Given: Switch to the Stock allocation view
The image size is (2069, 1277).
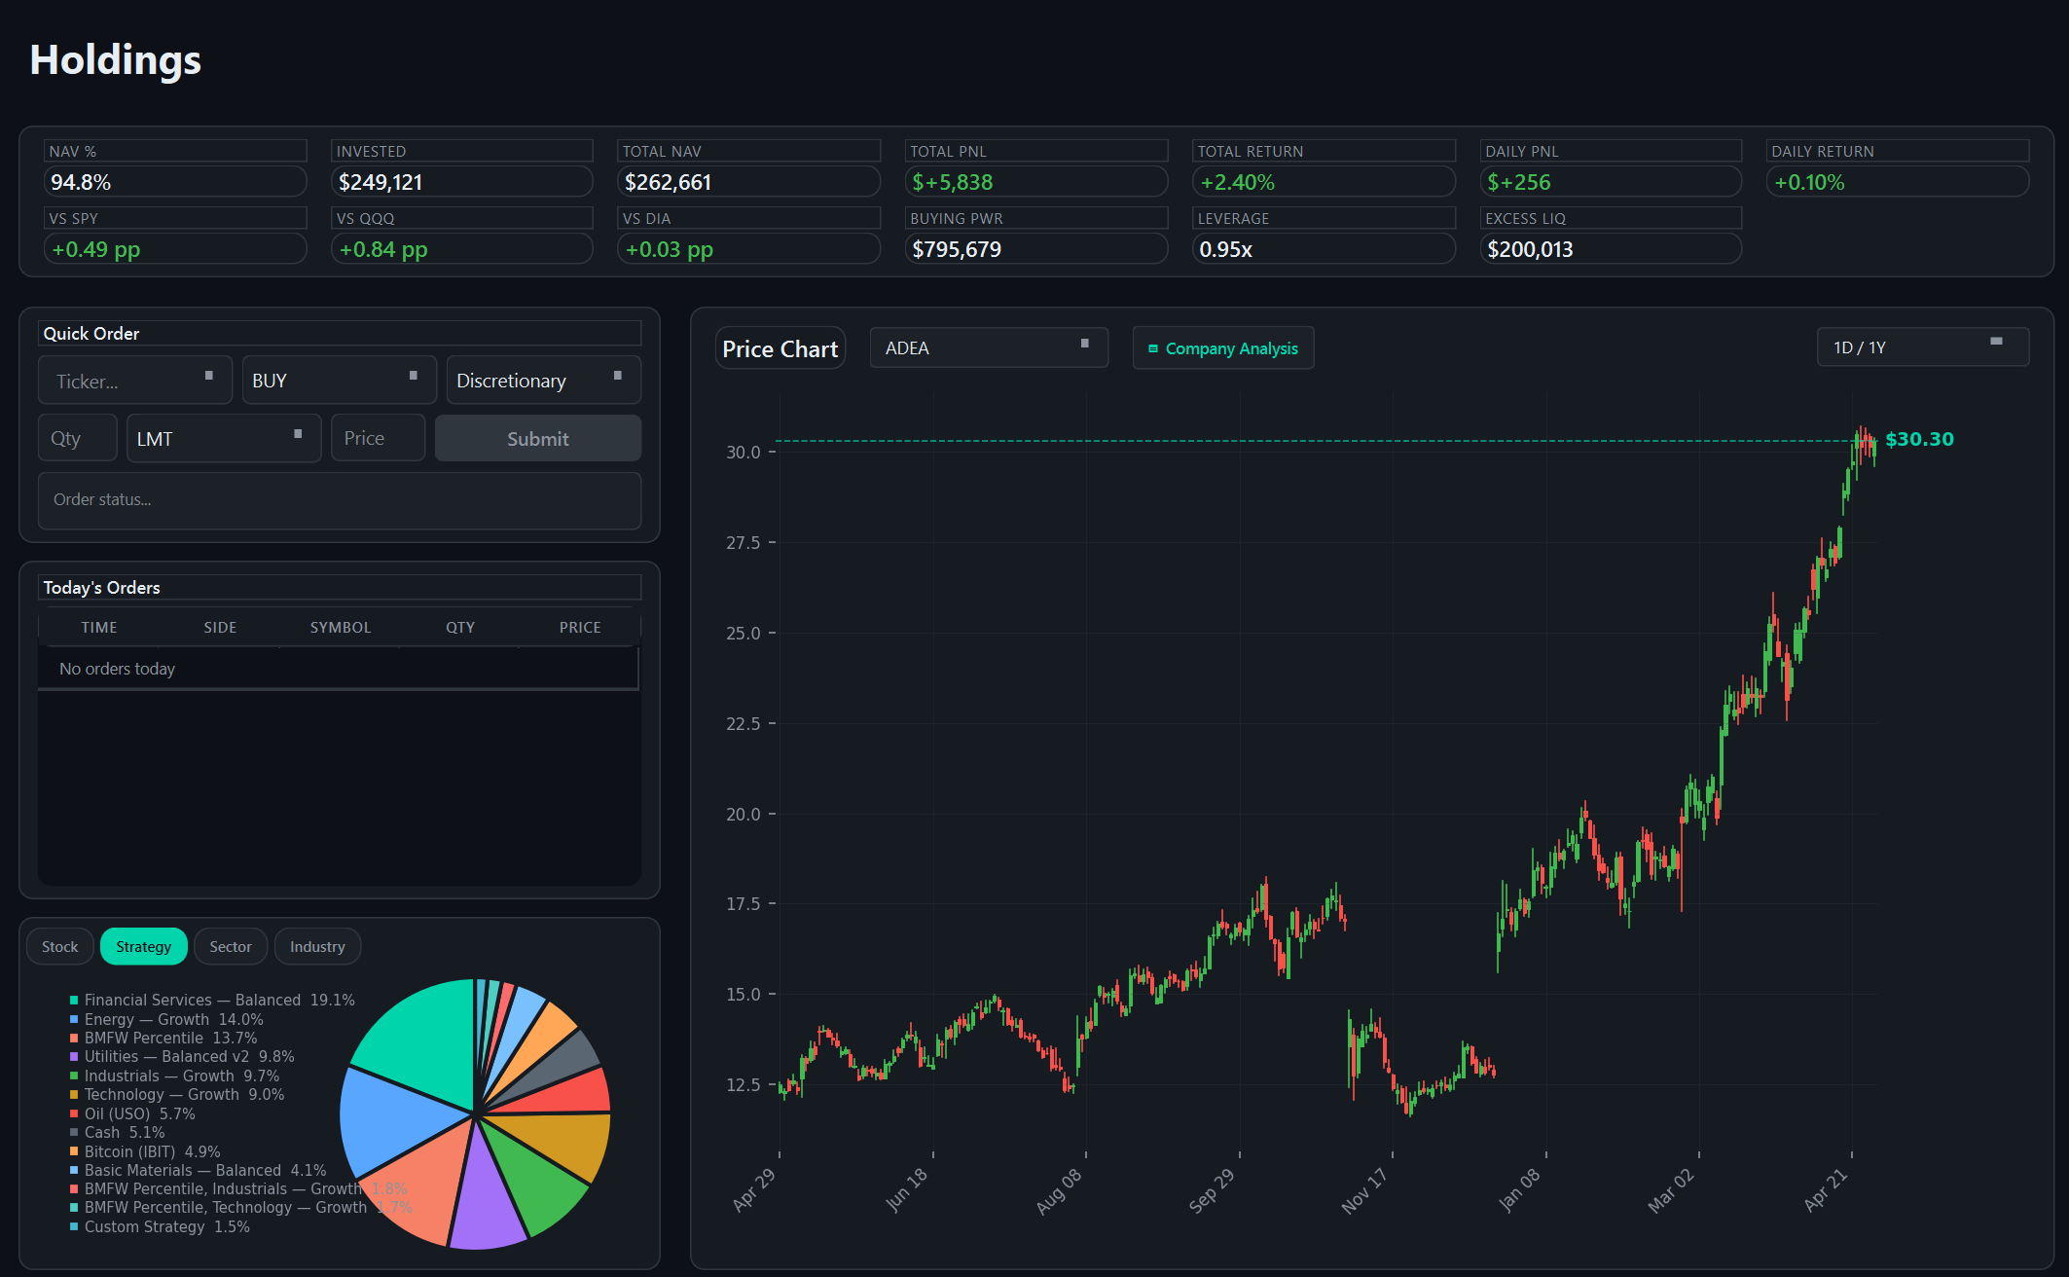Looking at the screenshot, I should (59, 945).
